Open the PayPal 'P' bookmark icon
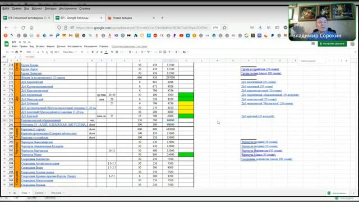Screen dimensions: 359x202 click(58, 35)
